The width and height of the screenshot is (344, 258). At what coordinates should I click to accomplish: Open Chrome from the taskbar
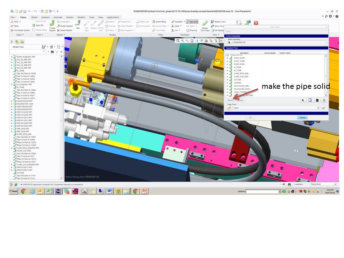24,191
